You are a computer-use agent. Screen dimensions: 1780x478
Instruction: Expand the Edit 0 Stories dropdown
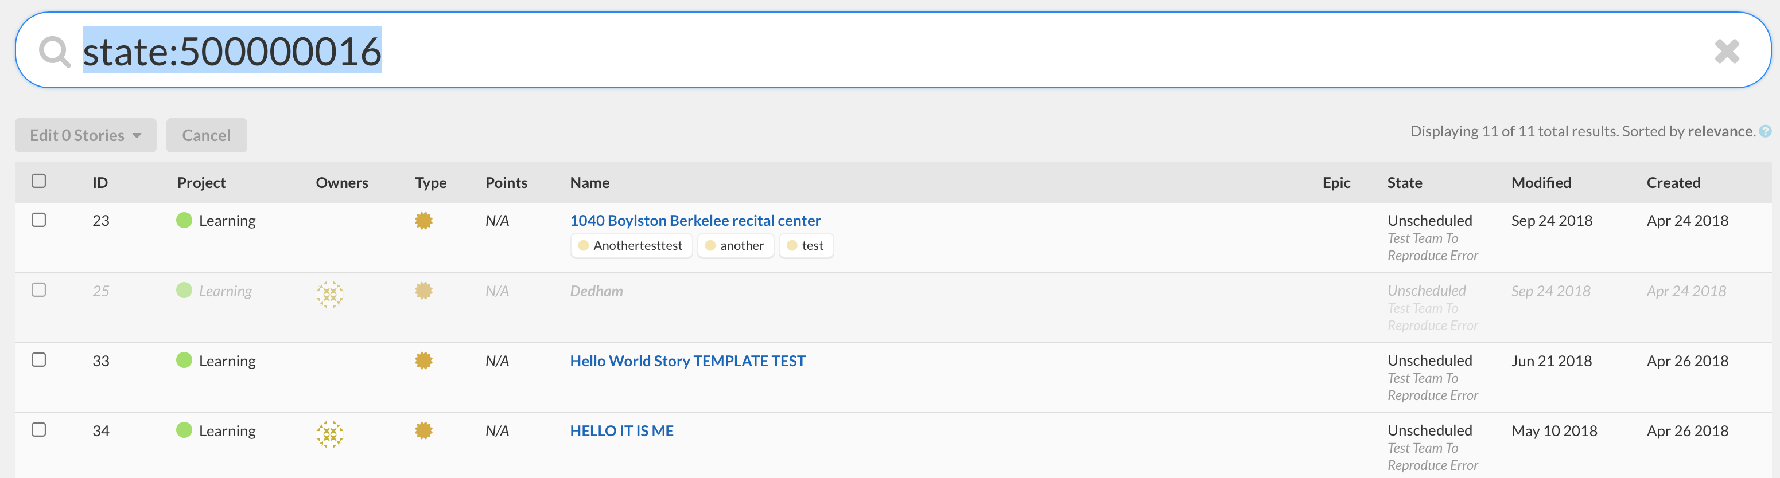point(85,135)
